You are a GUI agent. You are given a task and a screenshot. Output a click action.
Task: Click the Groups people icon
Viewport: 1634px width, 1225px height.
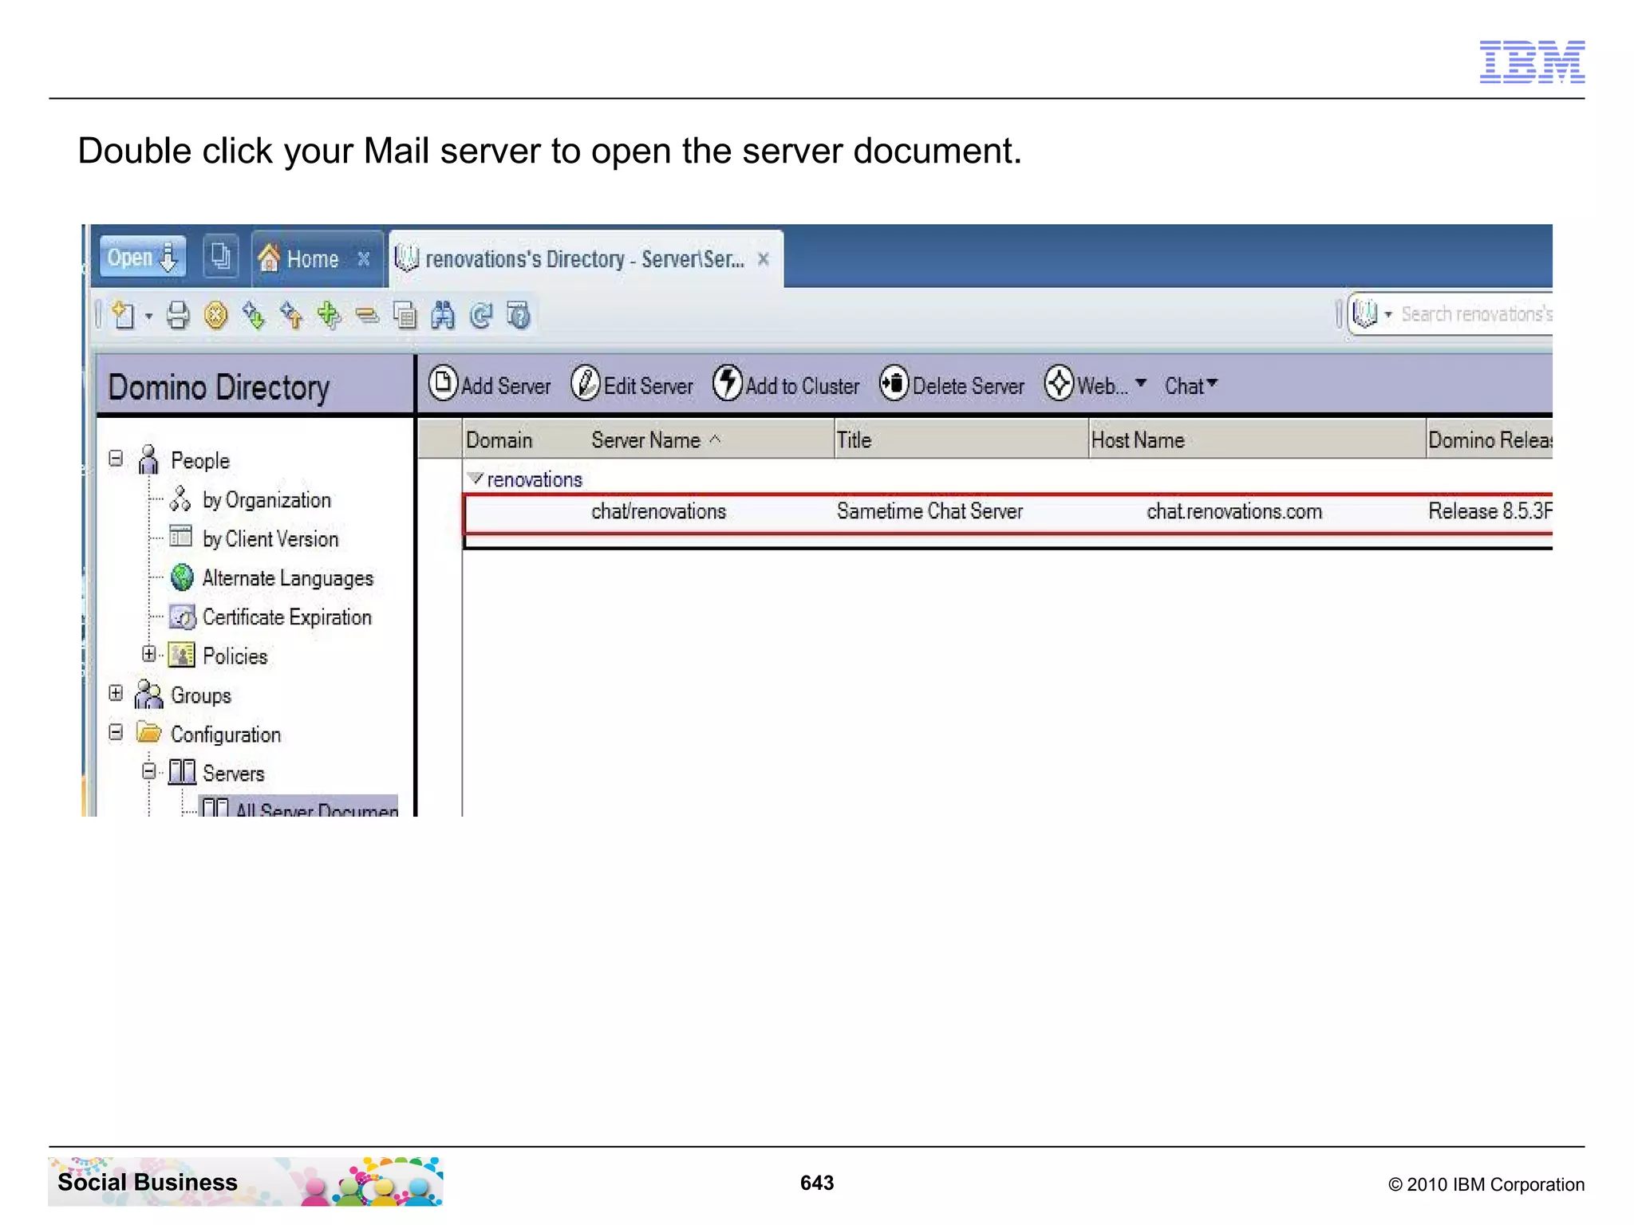pos(148,694)
